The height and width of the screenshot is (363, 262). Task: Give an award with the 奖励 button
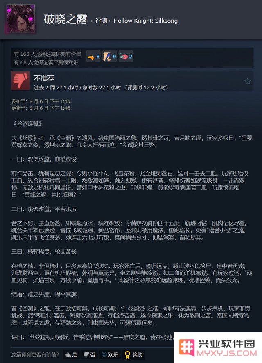coord(133,354)
